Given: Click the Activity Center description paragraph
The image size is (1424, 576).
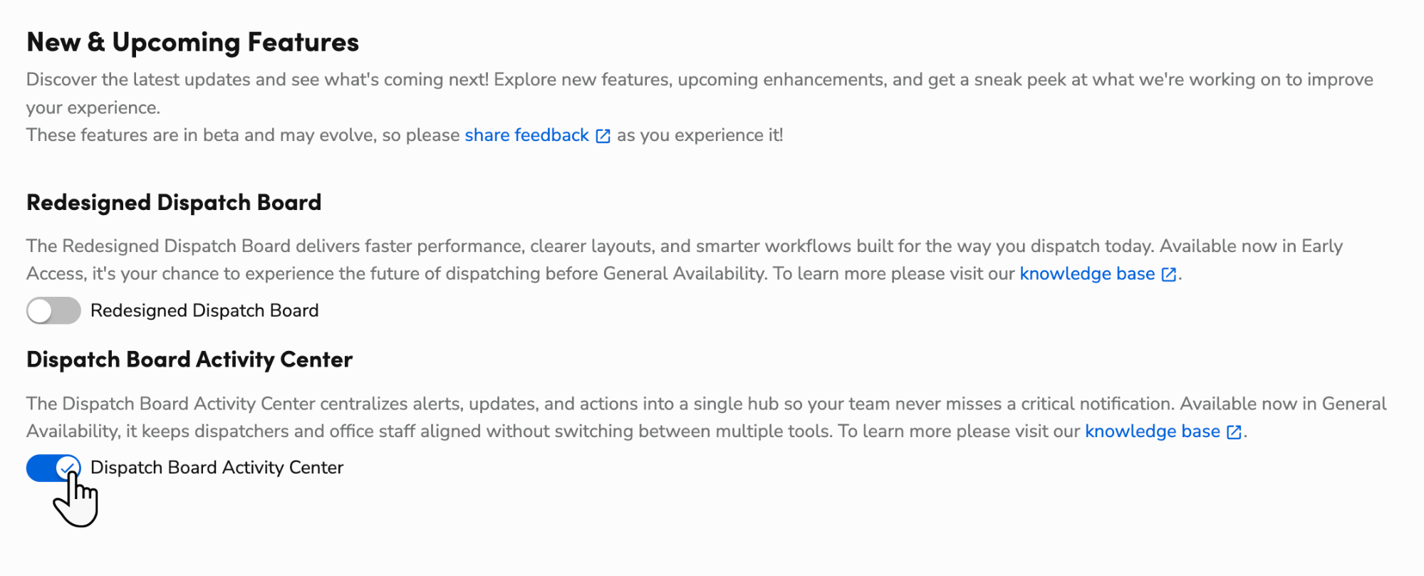Looking at the screenshot, I should point(706,417).
